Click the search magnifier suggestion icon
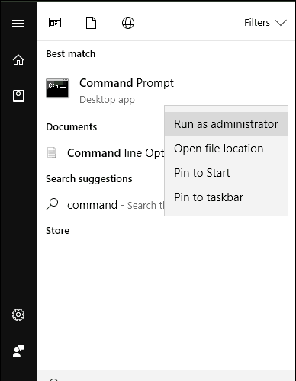The image size is (296, 381). 52,204
